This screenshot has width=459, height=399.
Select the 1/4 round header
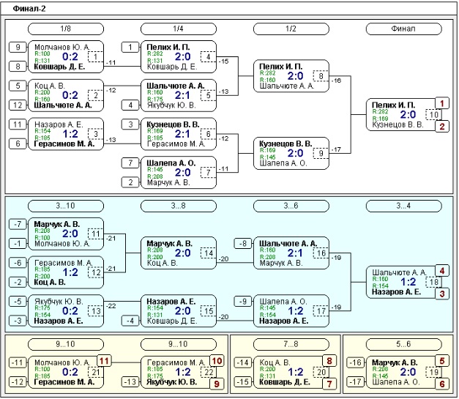click(x=179, y=29)
